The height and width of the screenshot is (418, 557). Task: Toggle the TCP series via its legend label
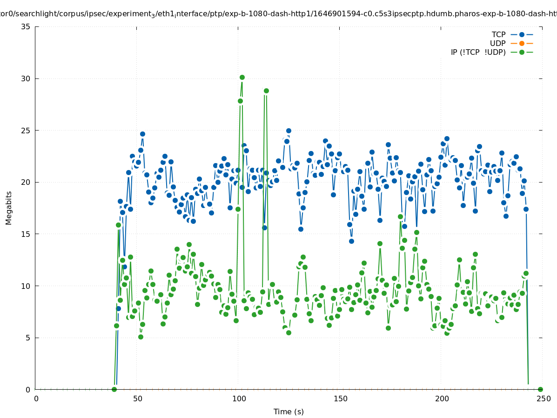498,34
